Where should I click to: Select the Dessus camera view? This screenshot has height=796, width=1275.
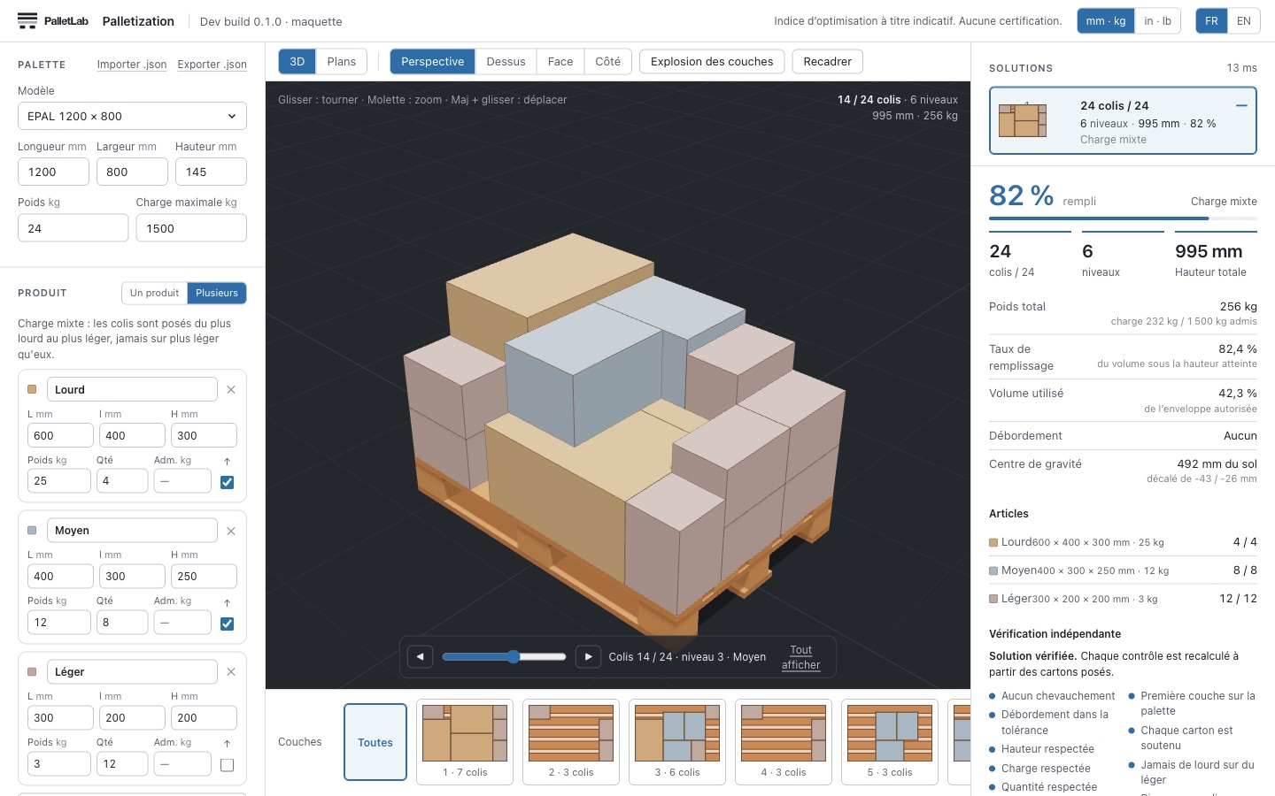point(506,61)
